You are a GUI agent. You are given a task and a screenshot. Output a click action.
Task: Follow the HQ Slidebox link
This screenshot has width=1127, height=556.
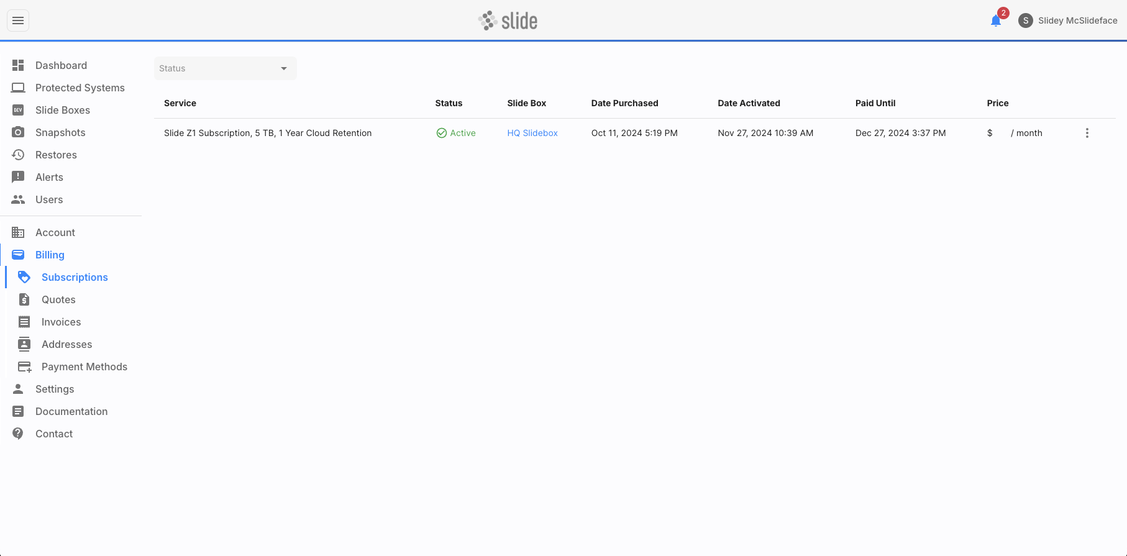click(532, 133)
